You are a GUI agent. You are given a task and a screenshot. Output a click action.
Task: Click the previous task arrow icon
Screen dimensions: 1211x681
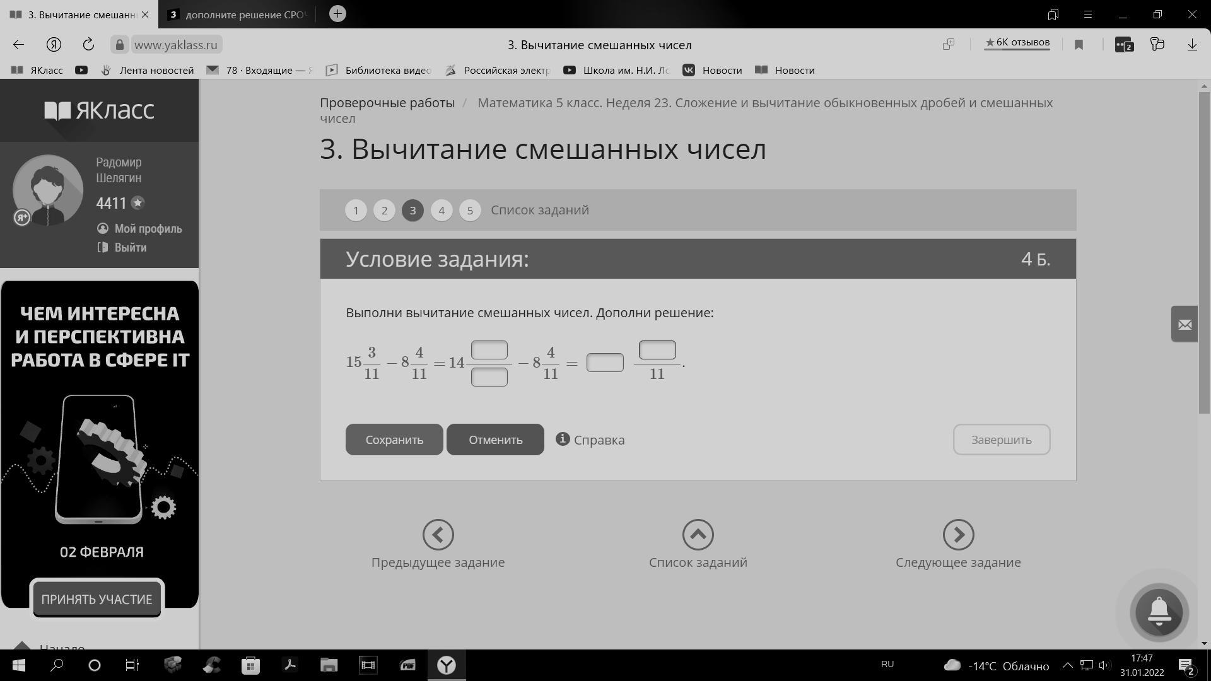point(438,535)
